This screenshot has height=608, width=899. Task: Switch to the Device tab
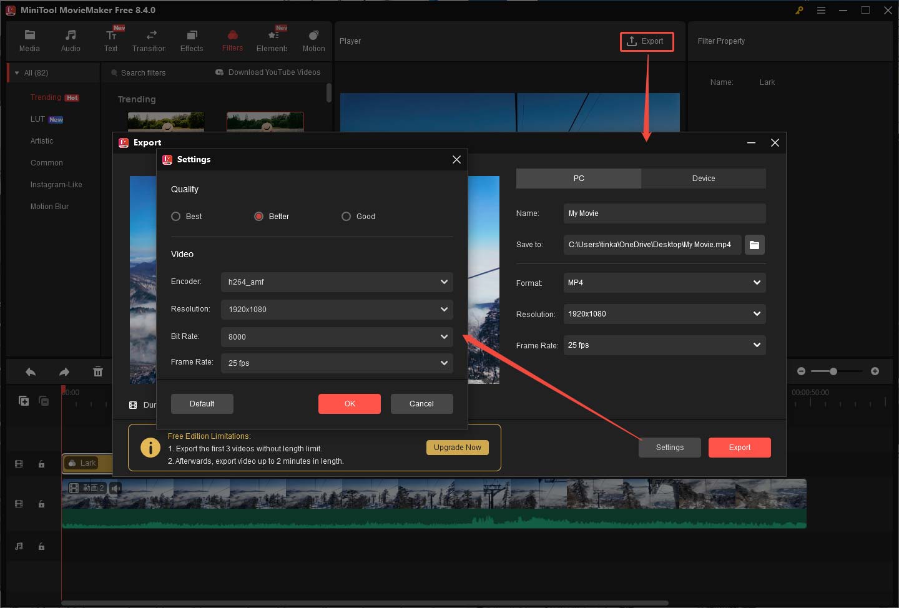point(703,179)
